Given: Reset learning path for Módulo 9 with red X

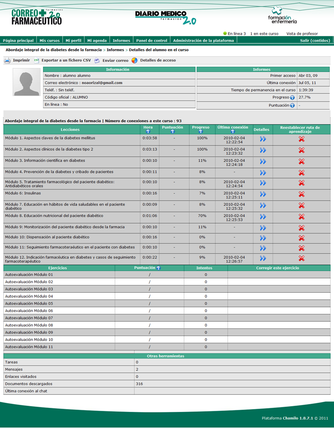Looking at the screenshot, I should [301, 228].
